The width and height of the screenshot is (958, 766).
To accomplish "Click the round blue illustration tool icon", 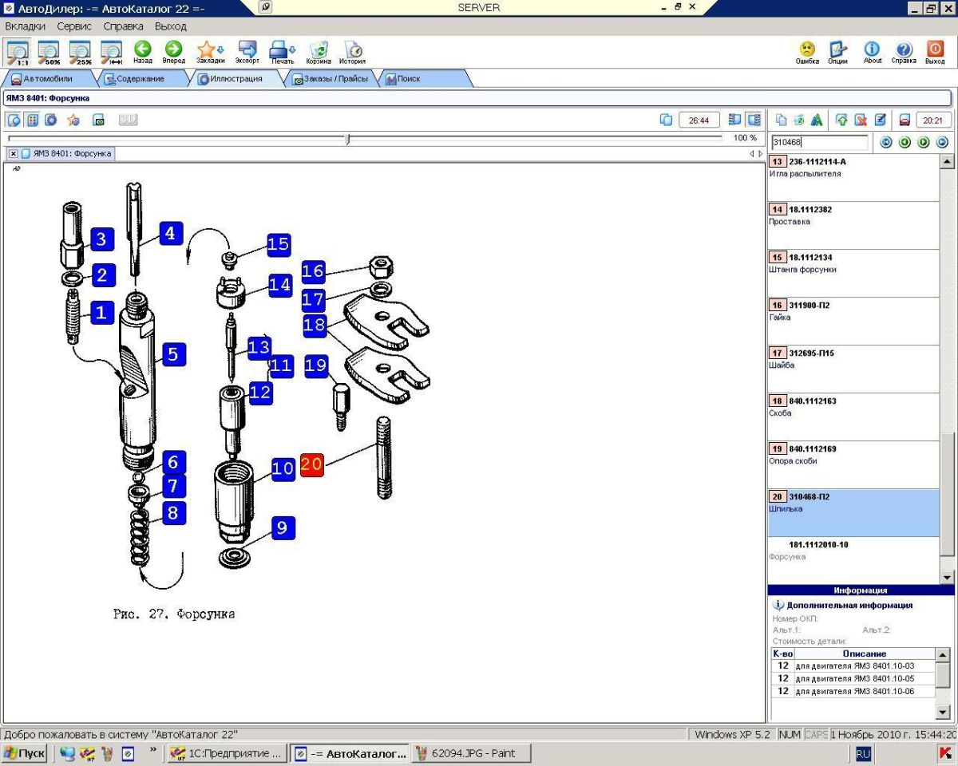I will pos(51,120).
